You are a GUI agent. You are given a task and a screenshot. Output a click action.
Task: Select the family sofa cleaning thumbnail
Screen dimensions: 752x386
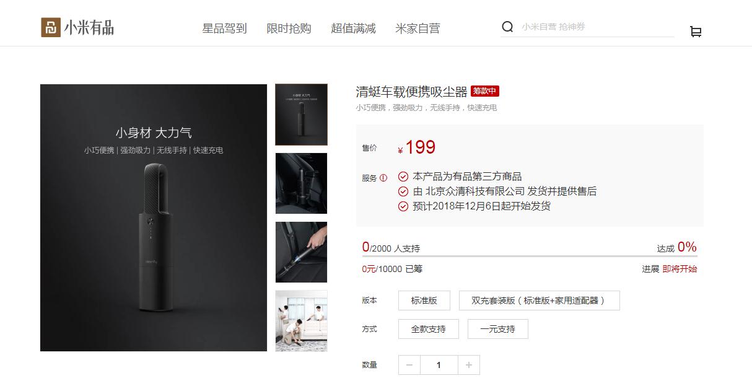coord(301,321)
